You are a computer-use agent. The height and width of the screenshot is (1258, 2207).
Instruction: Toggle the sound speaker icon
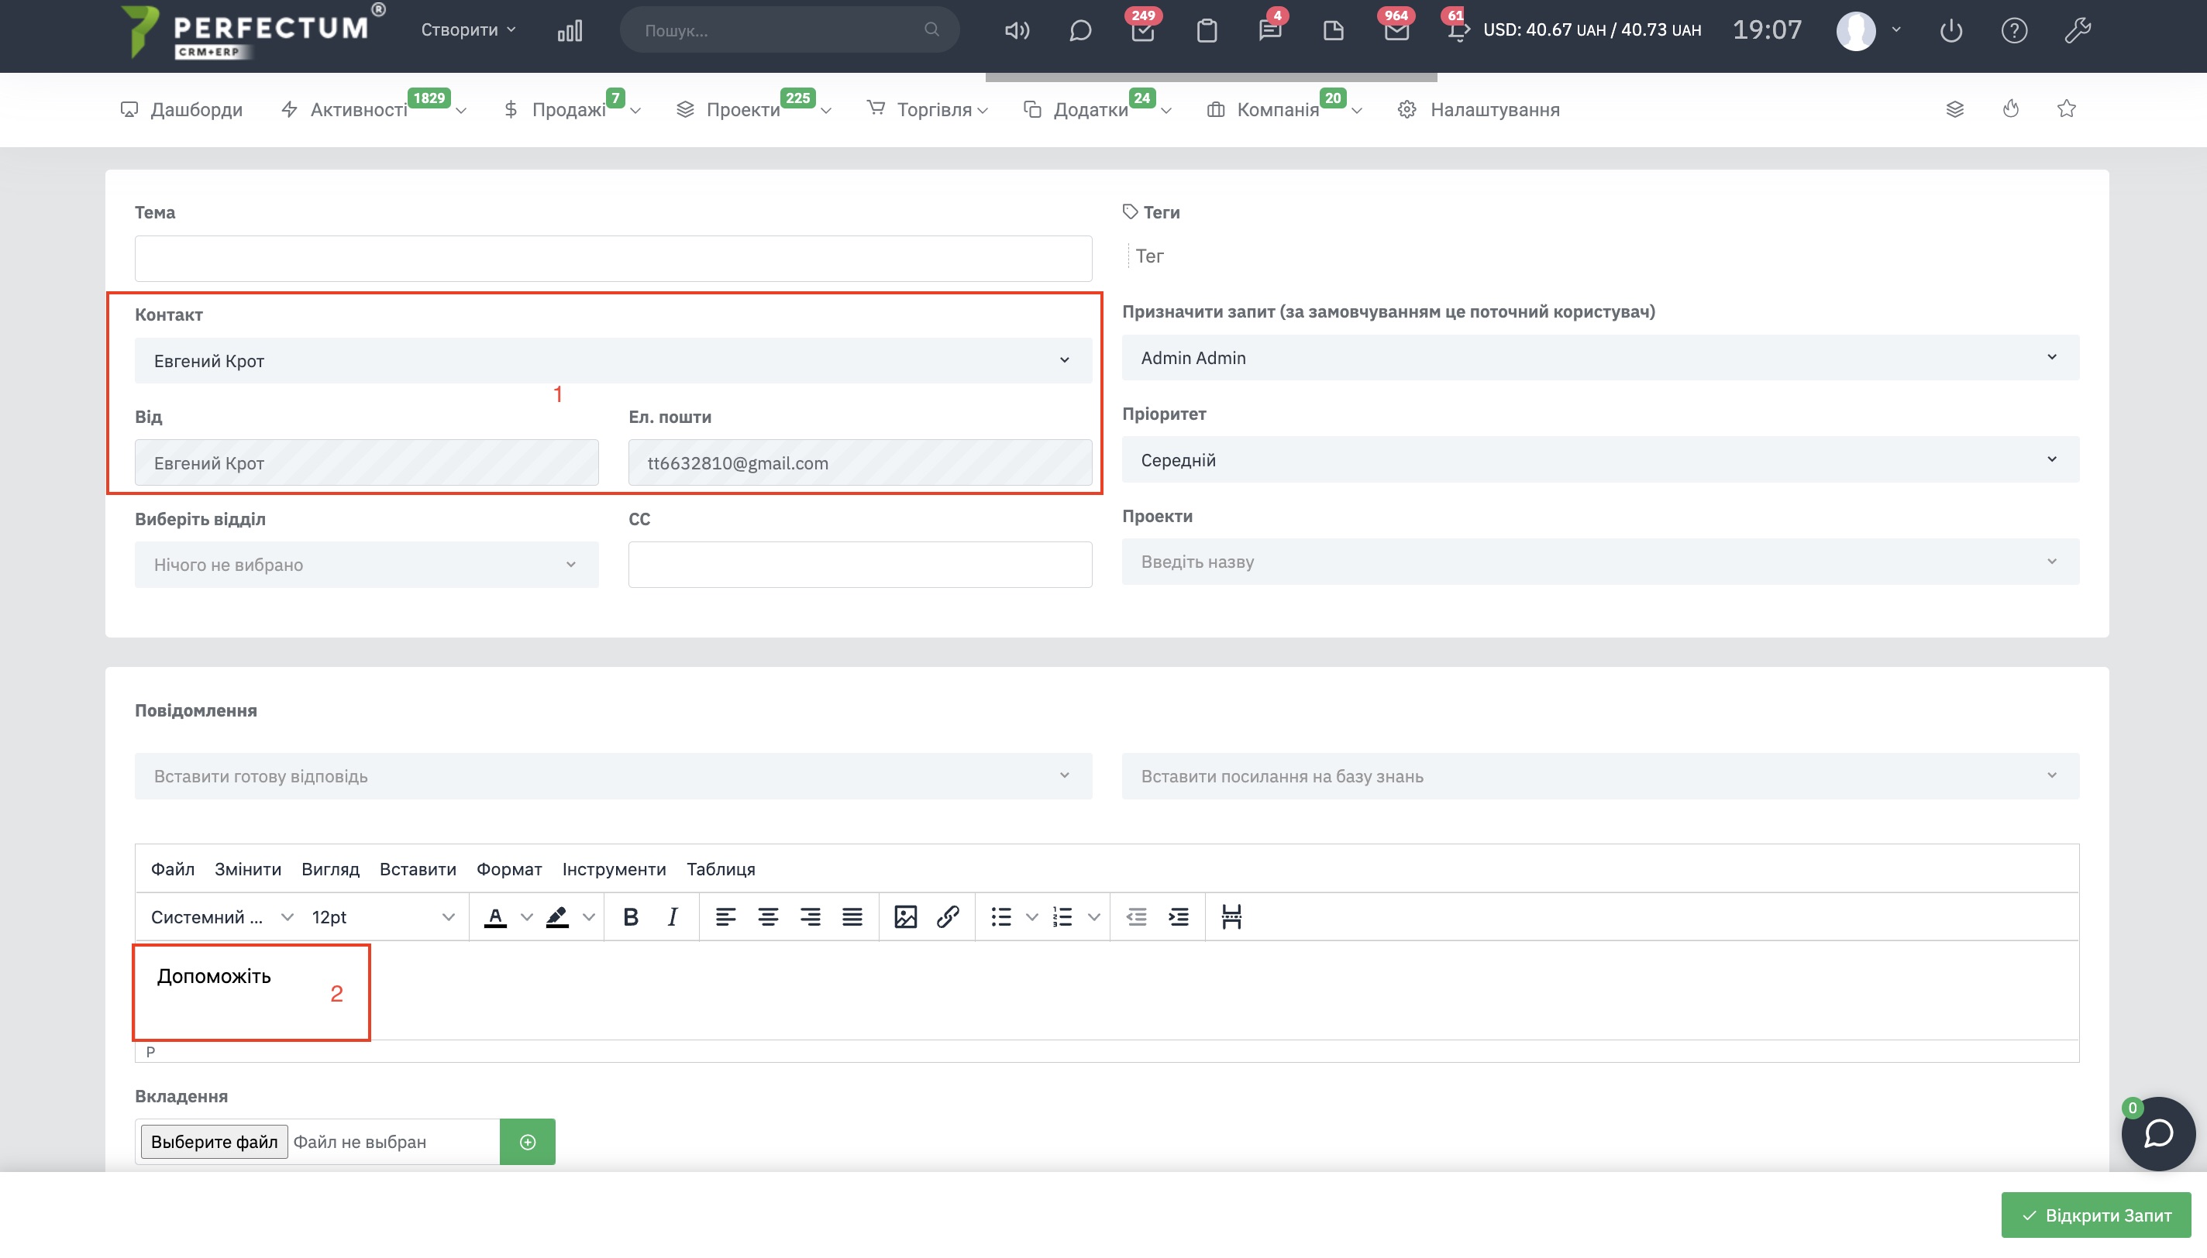tap(1016, 31)
